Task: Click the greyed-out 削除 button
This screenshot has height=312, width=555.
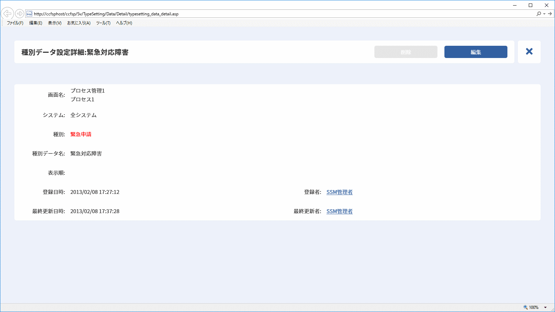Action: tap(406, 52)
